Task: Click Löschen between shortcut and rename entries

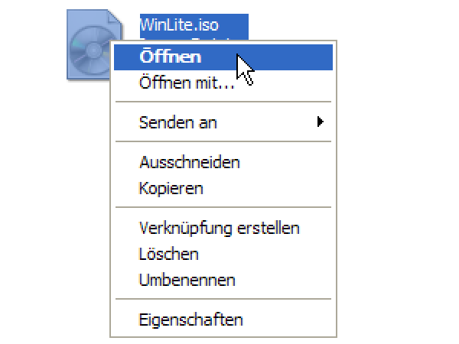Action: [168, 254]
